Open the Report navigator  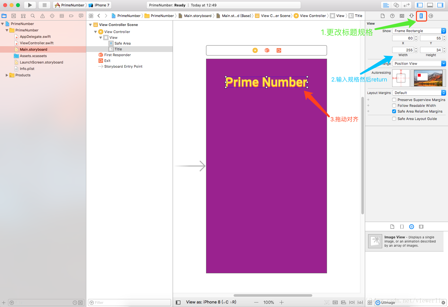pyautogui.click(x=81, y=16)
